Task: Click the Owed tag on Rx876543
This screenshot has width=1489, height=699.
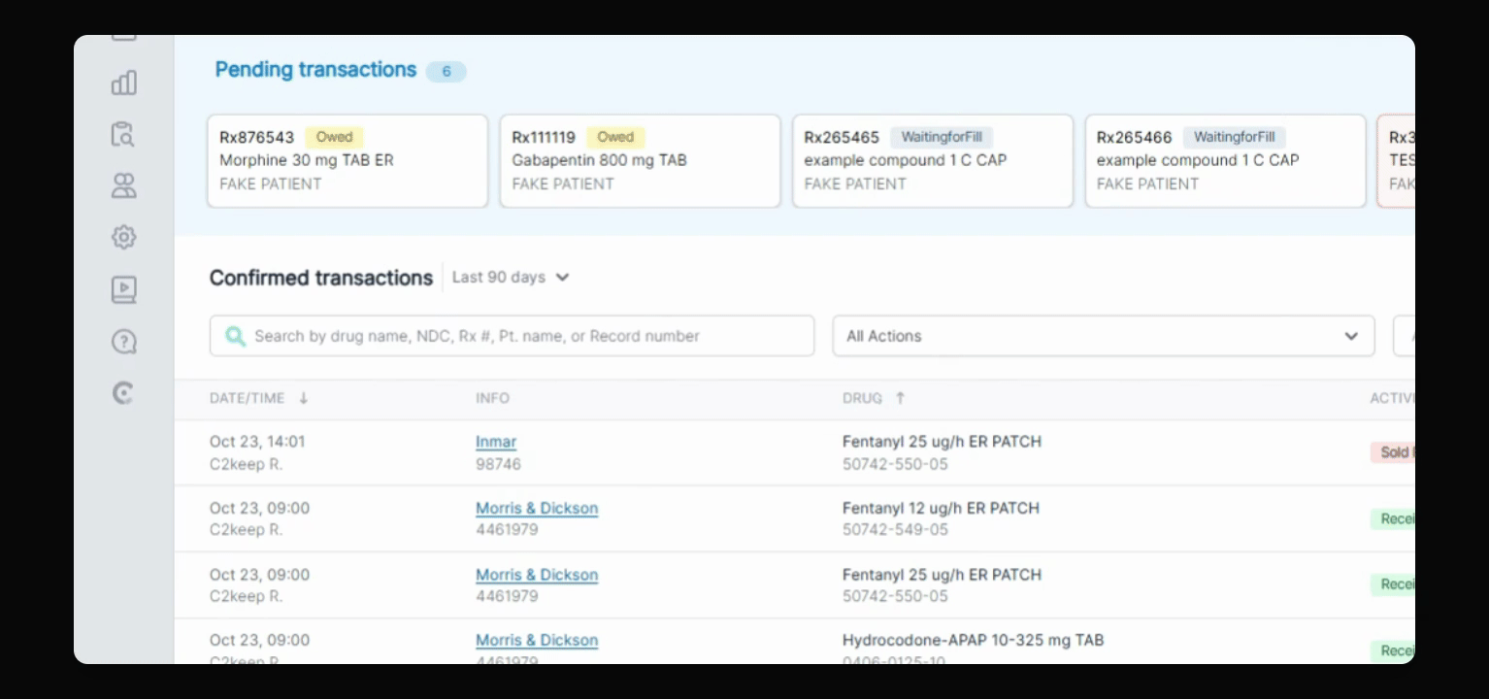Action: tap(334, 137)
